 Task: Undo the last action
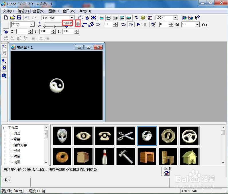(27, 18)
